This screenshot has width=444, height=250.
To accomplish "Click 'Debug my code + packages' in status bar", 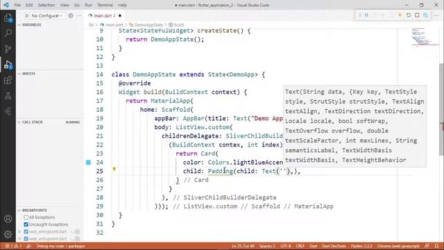I will point(60,246).
